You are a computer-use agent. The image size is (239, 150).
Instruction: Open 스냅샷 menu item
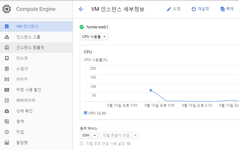[x=36, y=69]
